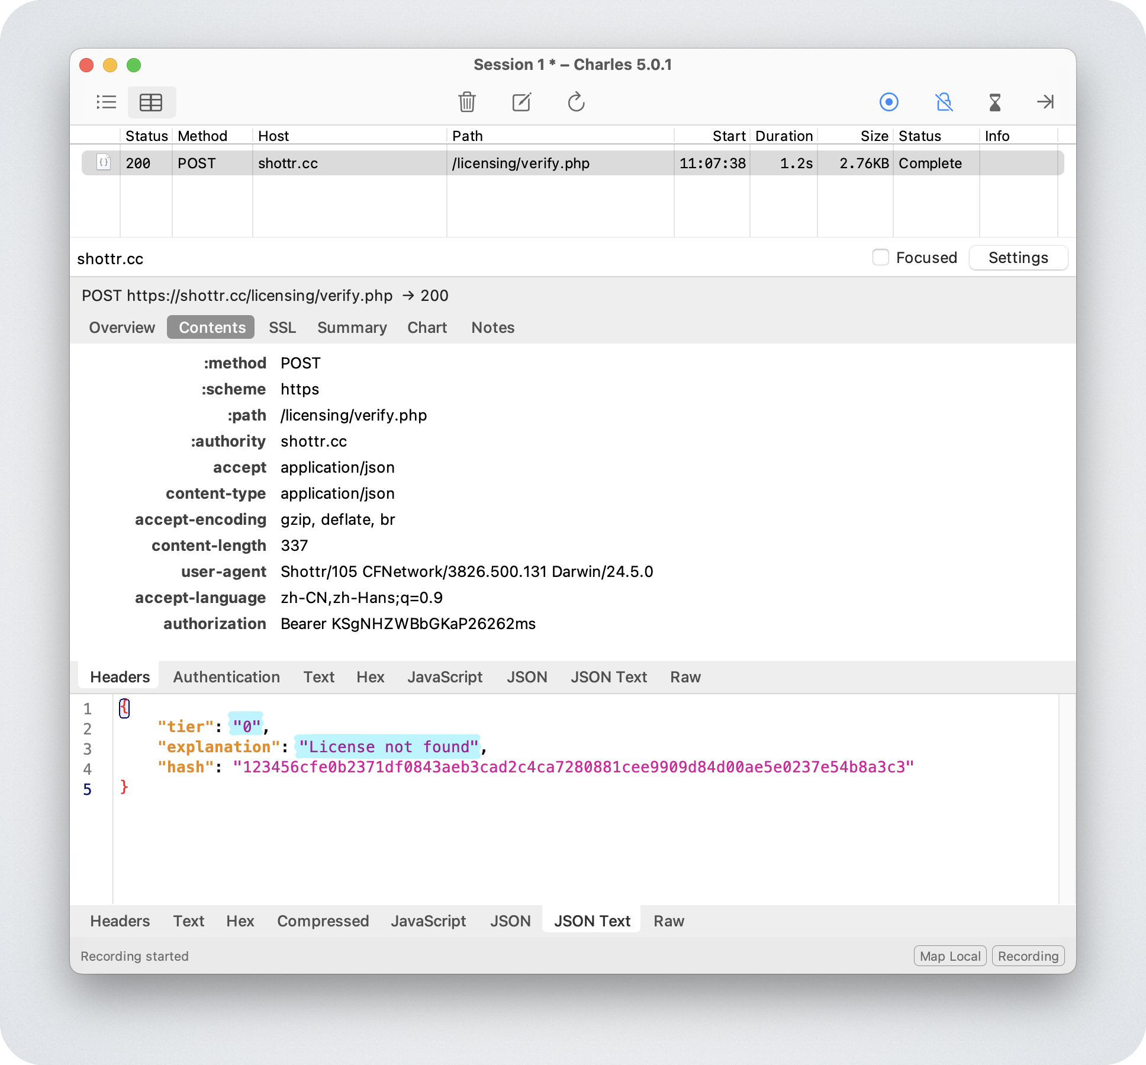This screenshot has width=1146, height=1065.
Task: Open request Text tab beside Authentication
Action: click(319, 677)
